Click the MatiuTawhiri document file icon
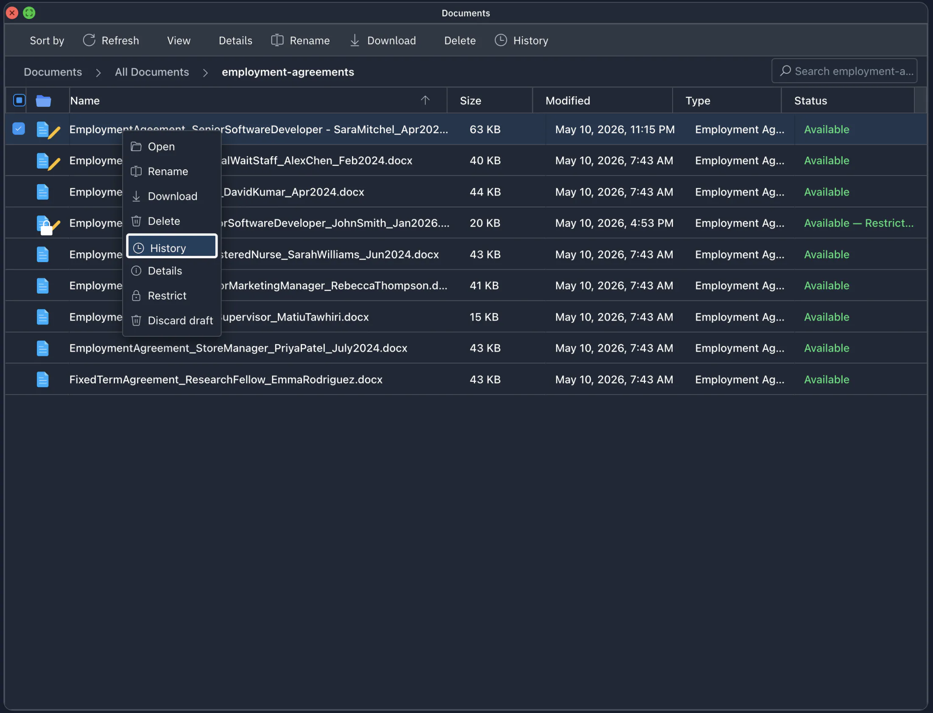 tap(43, 317)
